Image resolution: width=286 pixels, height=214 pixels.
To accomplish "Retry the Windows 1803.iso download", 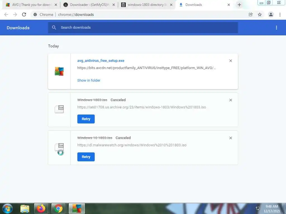I will pos(86,119).
